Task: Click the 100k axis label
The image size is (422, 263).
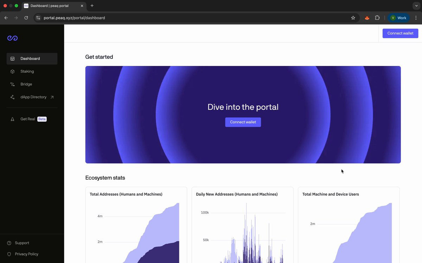Action: tap(205, 213)
